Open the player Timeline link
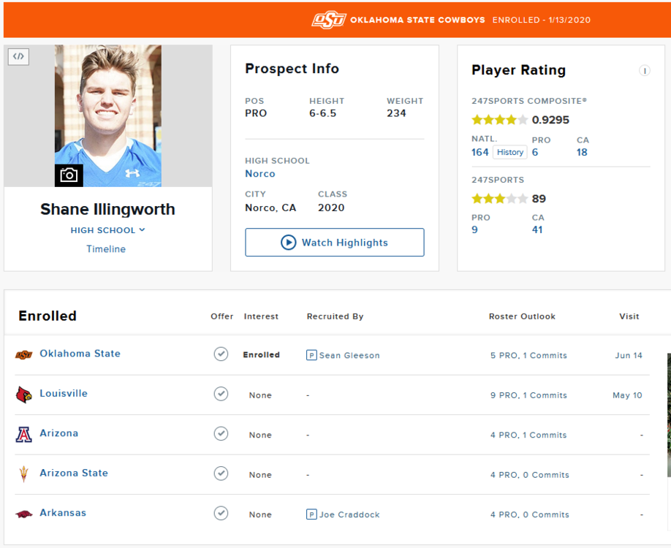 (106, 249)
